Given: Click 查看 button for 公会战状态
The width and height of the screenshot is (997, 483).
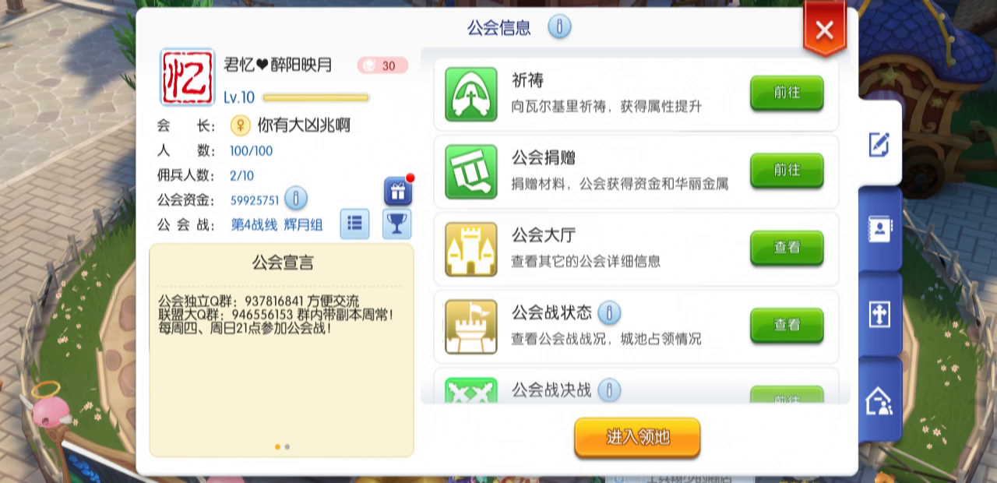Looking at the screenshot, I should 787,325.
